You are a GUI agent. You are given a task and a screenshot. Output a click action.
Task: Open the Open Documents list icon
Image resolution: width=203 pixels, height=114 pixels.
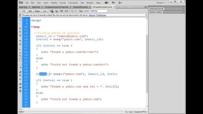pos(20,20)
